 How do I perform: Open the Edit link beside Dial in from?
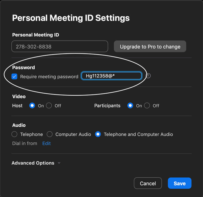[47, 143]
